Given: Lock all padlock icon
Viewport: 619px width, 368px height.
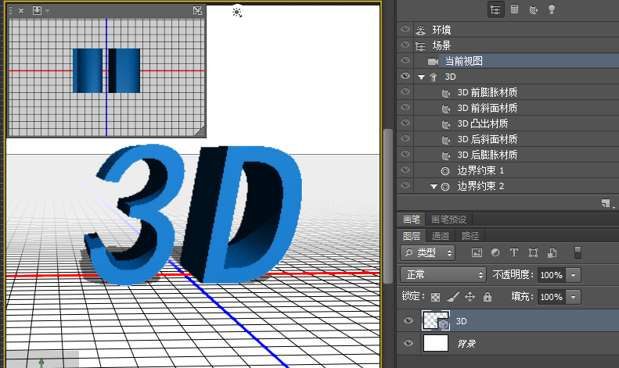Looking at the screenshot, I should tap(488, 297).
